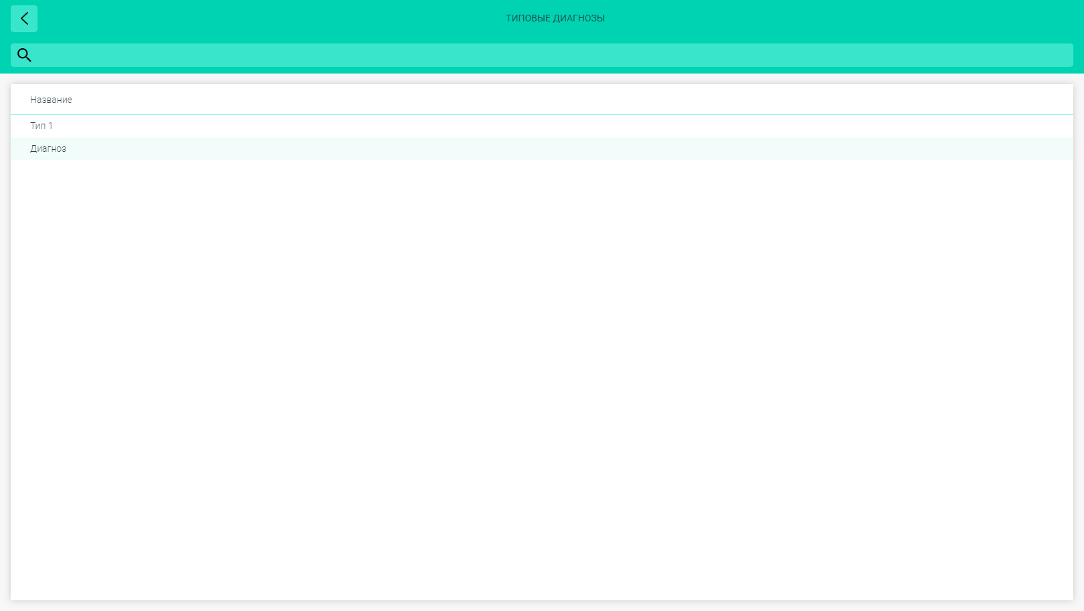Click the ТИПОВЫЕ ДИАГНОЗЫ title
This screenshot has height=611, width=1084.
pyautogui.click(x=555, y=18)
